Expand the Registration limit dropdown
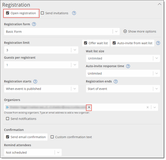The image size is (166, 160). coord(41,50)
